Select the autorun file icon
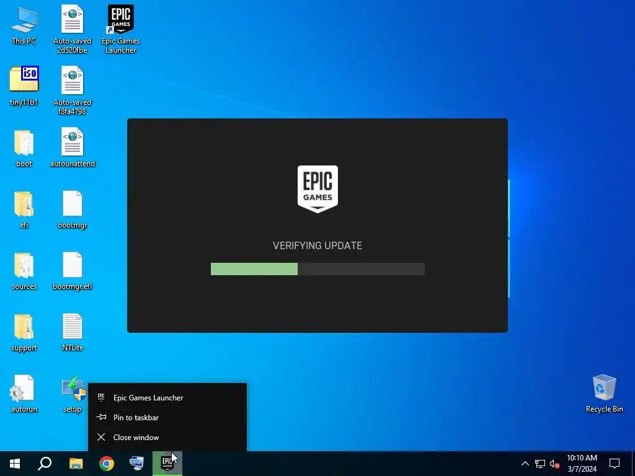635x476 pixels. 24,394
